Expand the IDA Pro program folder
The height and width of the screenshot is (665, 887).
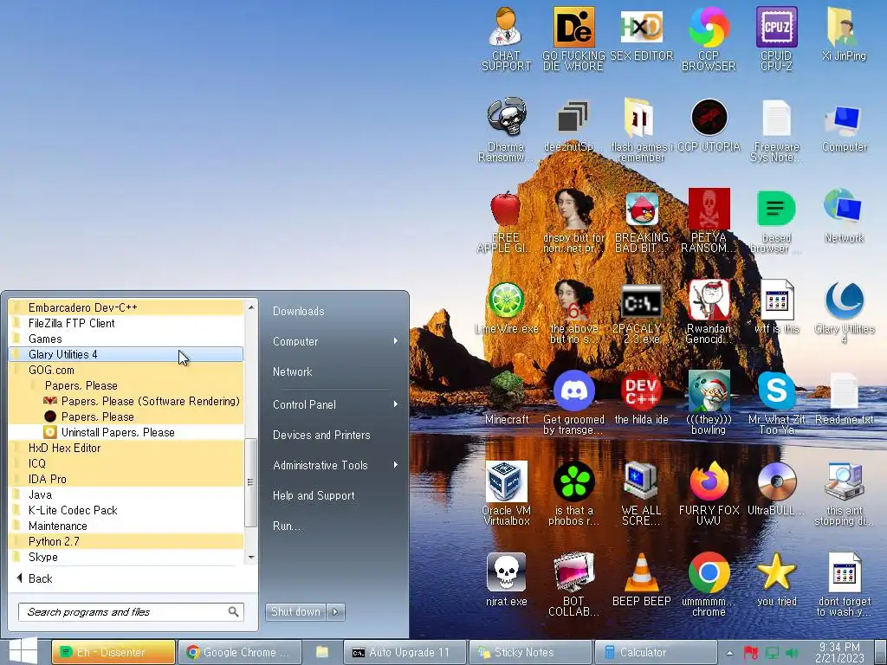pyautogui.click(x=126, y=479)
